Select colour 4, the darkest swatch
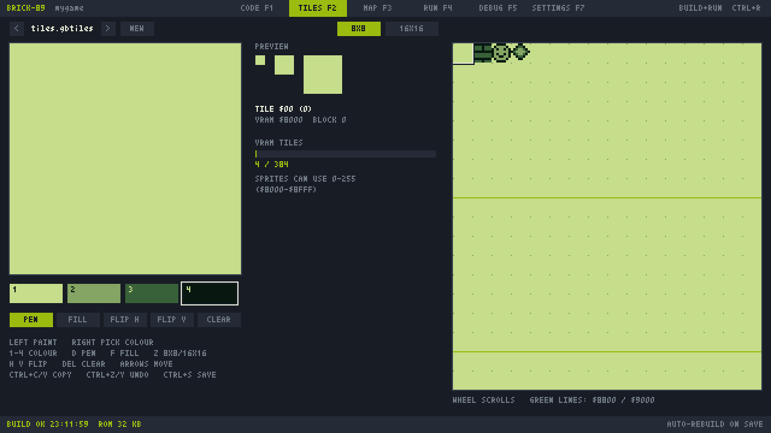Screen dimensions: 771x433 pos(210,293)
